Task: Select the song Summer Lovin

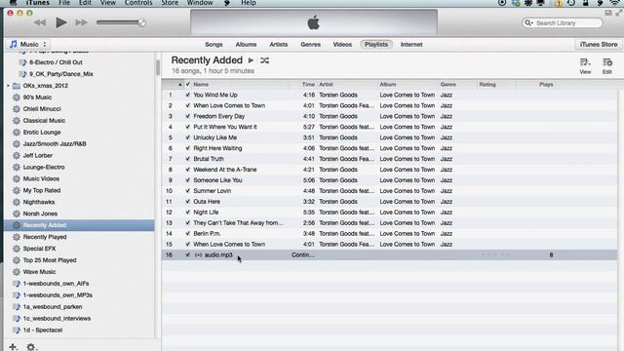Action: (213, 191)
